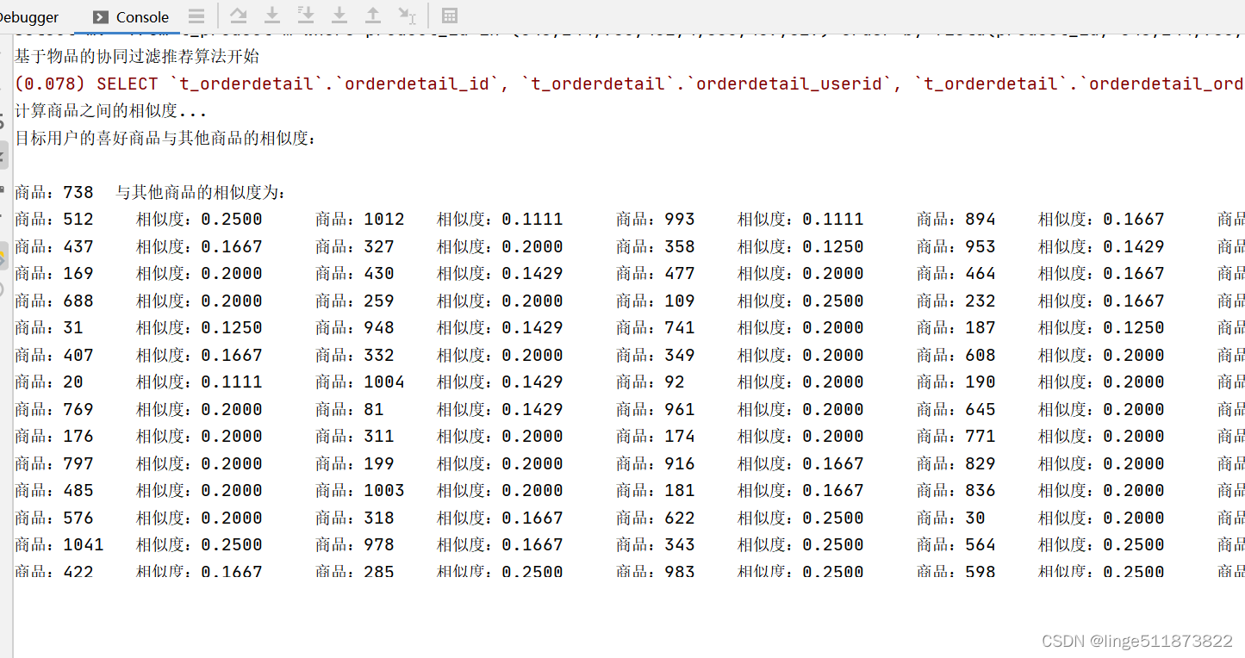
Task: Click the entry '商品:1041'
Action: point(59,544)
